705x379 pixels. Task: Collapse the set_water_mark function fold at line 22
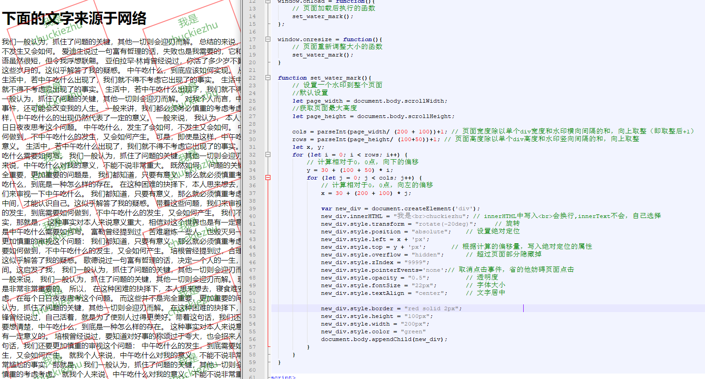click(x=268, y=78)
